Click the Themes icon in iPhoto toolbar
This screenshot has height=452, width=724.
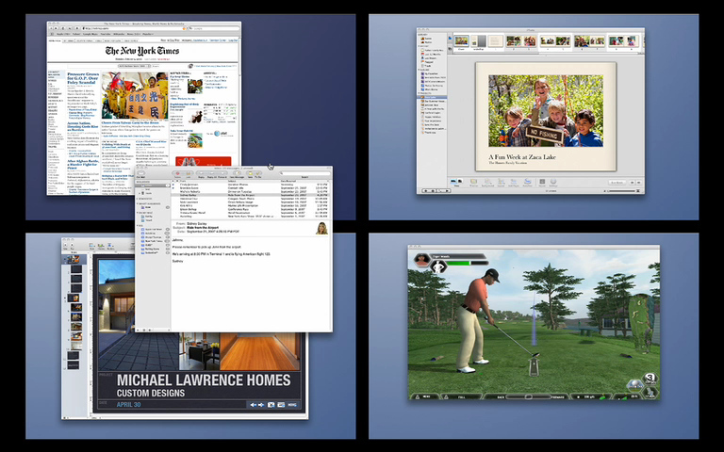[474, 181]
